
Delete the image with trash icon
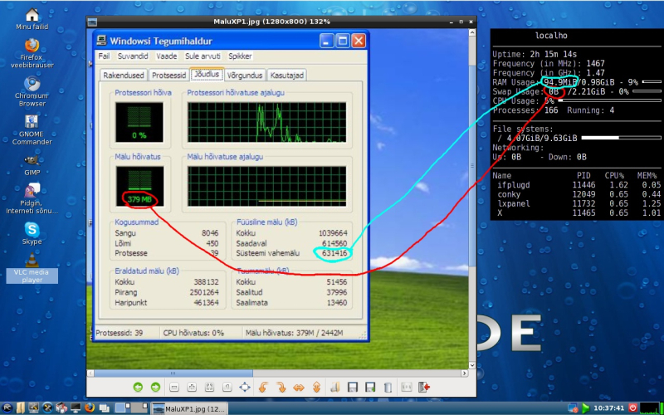pyautogui.click(x=388, y=387)
